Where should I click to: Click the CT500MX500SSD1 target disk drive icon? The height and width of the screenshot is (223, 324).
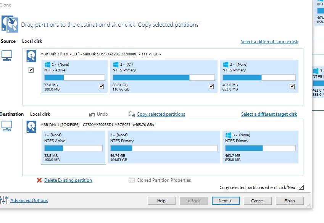(31, 127)
